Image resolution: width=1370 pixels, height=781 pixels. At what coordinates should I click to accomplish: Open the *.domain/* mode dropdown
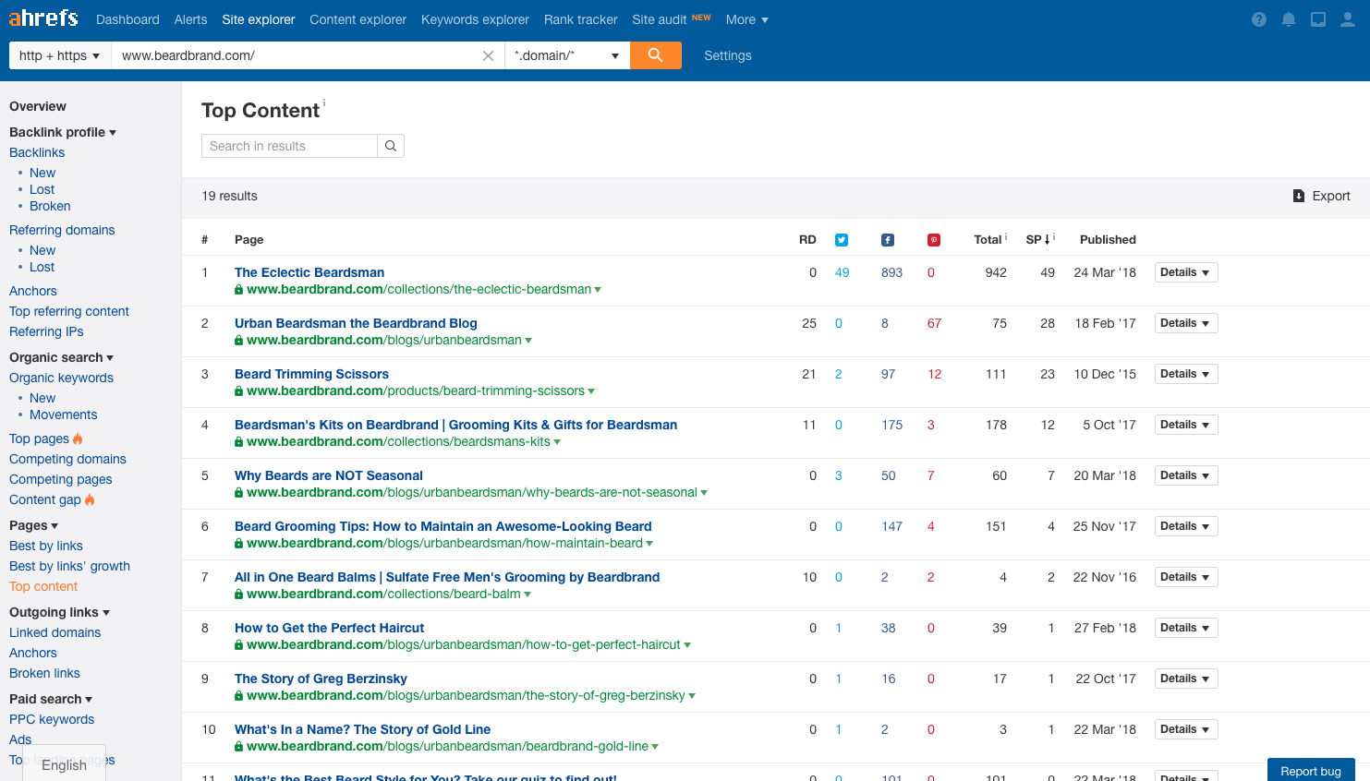(567, 55)
